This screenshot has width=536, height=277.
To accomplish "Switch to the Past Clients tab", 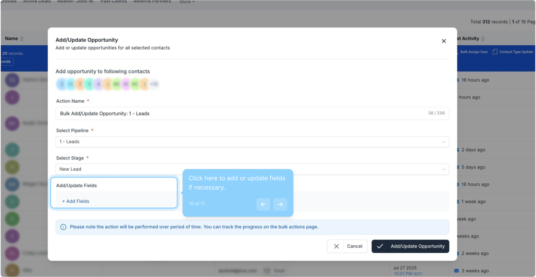I will click(113, 2).
